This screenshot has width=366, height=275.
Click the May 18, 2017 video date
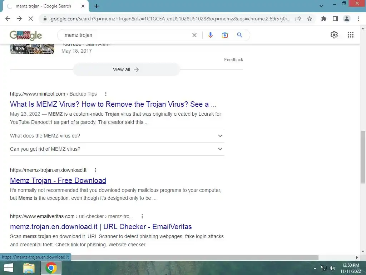pos(76,51)
